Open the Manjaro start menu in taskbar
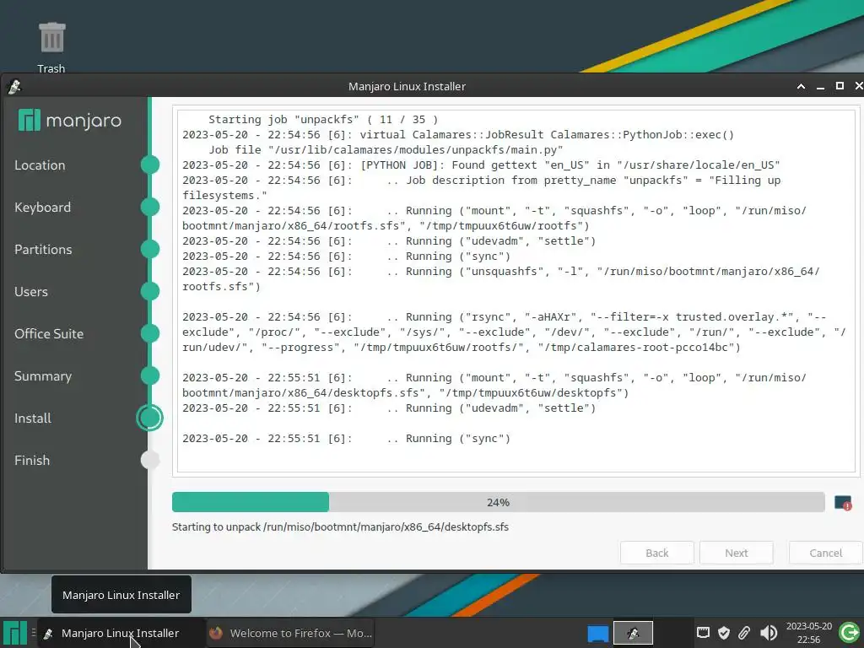This screenshot has height=648, width=864. (x=15, y=633)
